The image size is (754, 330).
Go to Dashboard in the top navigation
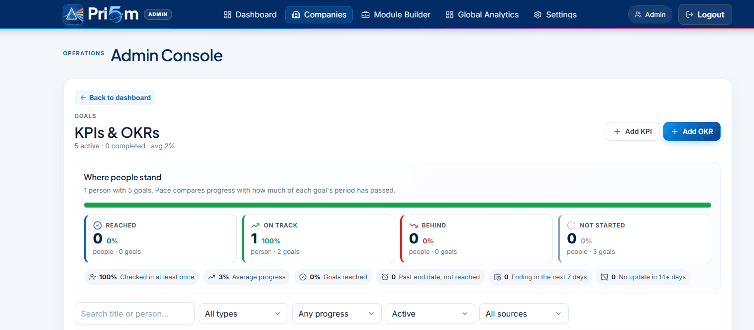(x=250, y=15)
